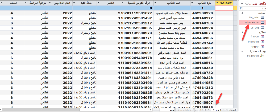Select the الصف column header
266x112 pixels.
12,3
